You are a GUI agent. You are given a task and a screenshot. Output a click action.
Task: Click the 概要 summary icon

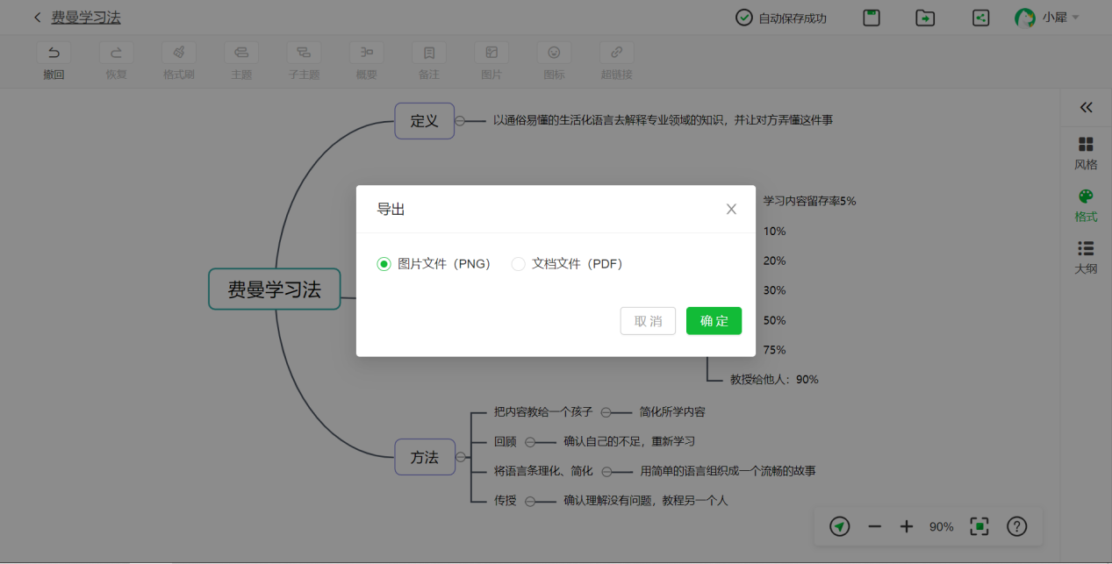tap(366, 52)
